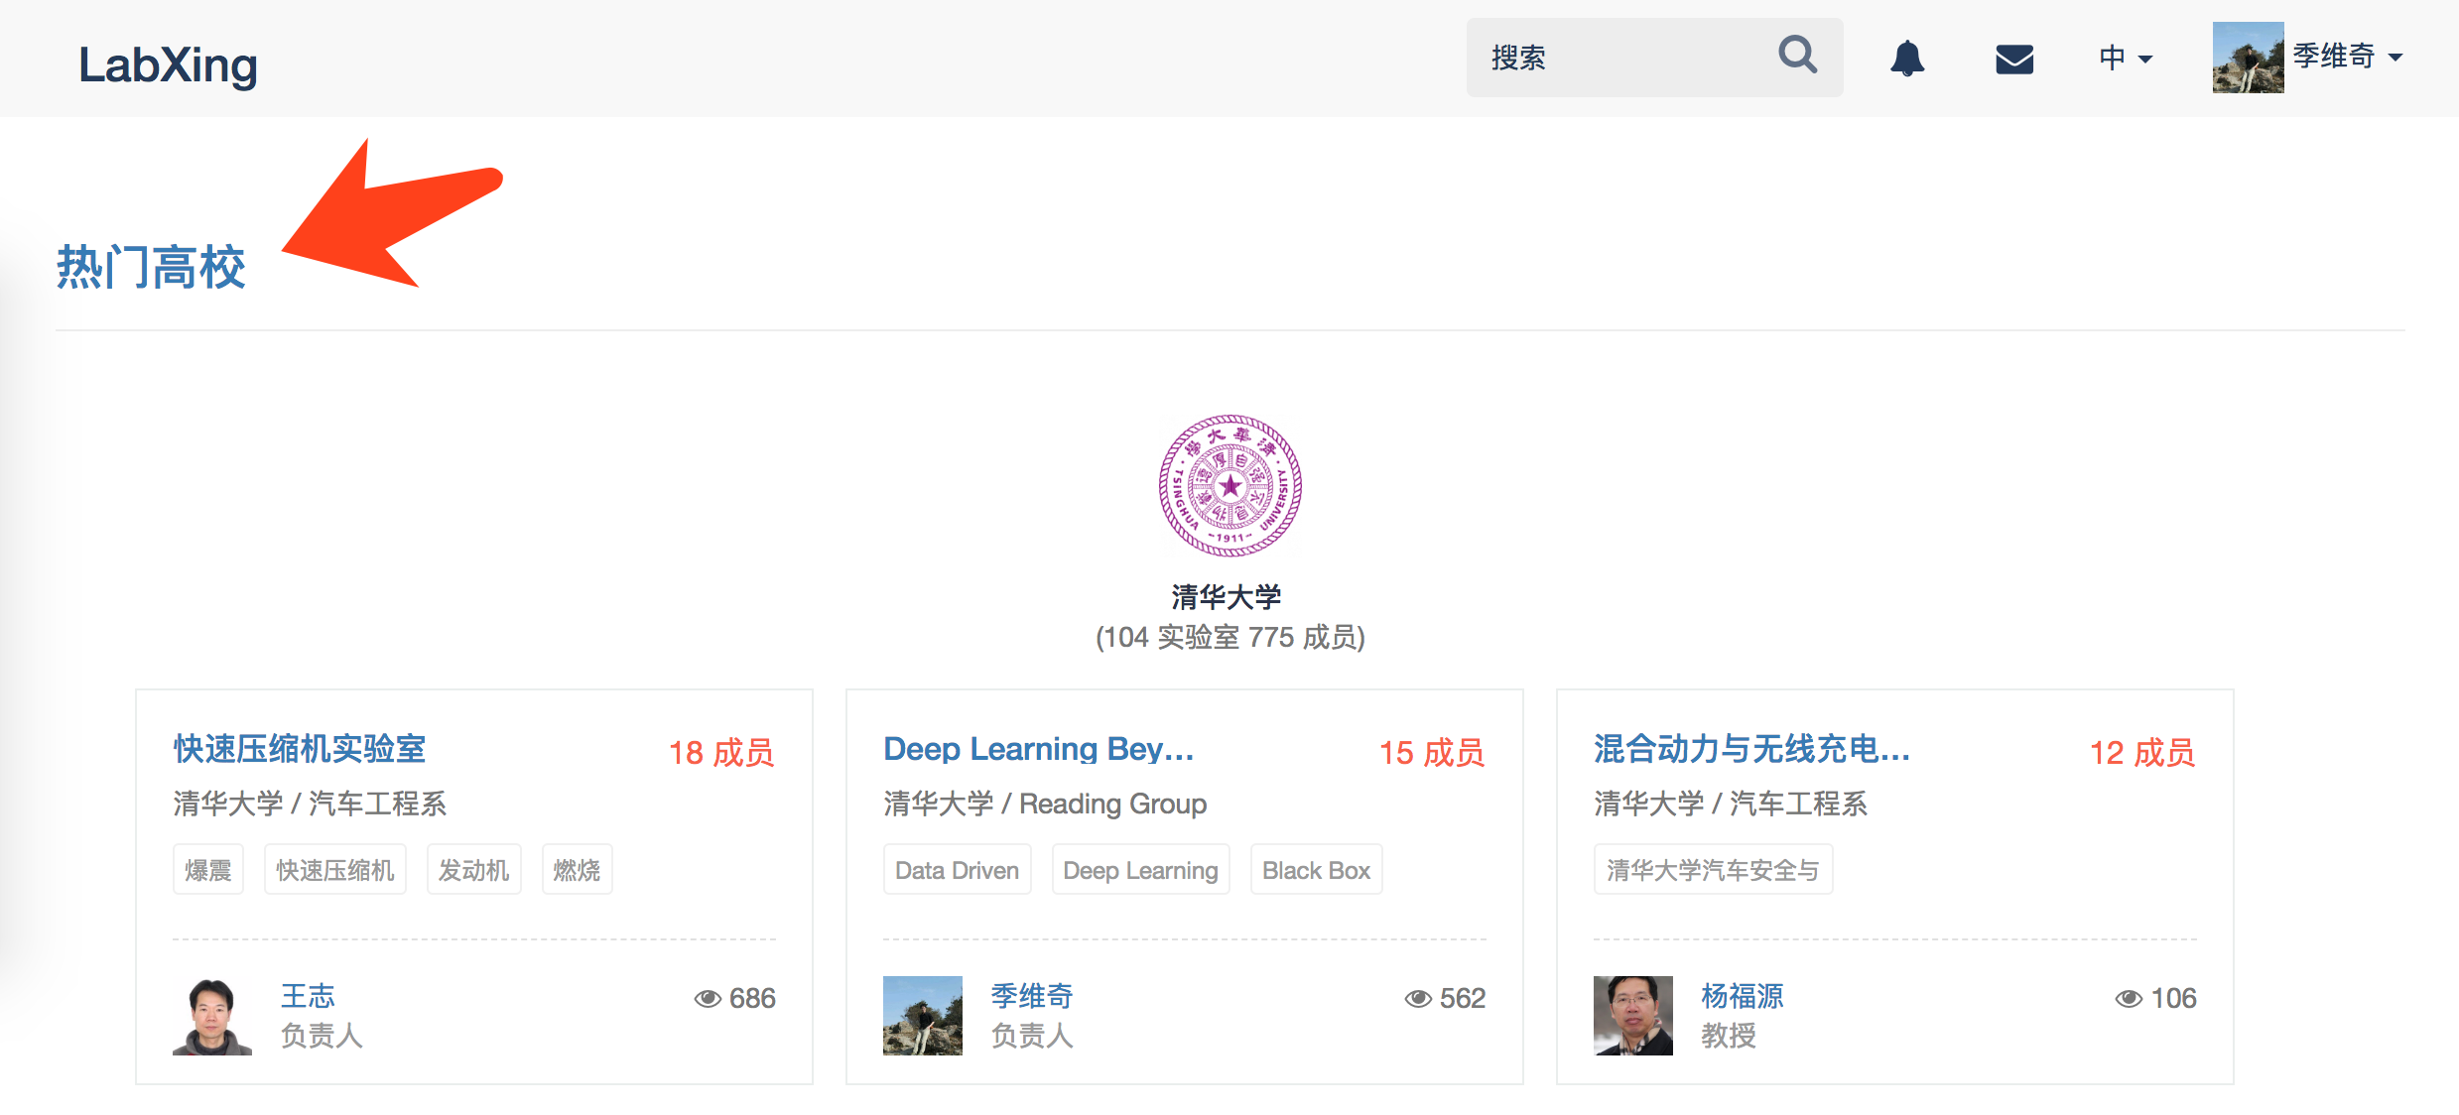
Task: Select the 发动机 tag
Action: click(x=474, y=870)
